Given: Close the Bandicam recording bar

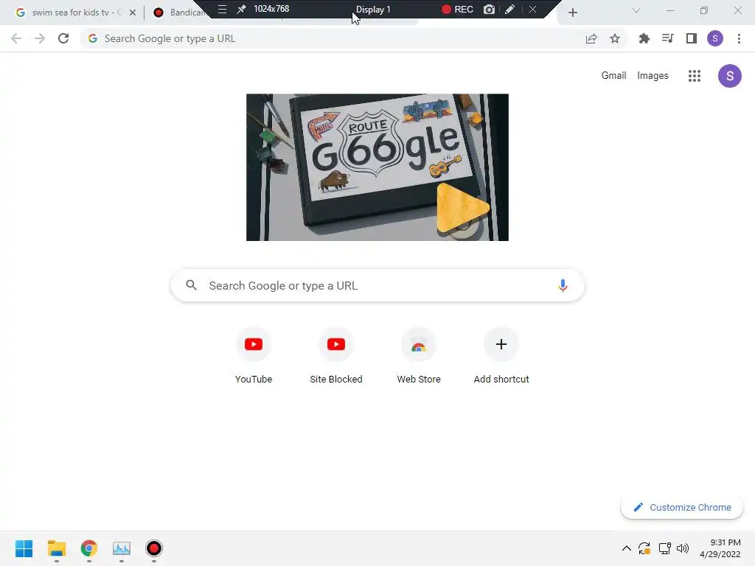Looking at the screenshot, I should [532, 9].
